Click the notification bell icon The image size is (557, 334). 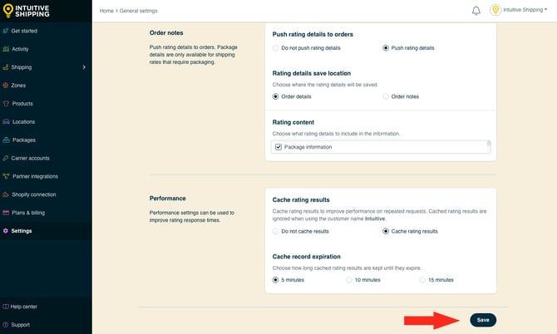(x=476, y=11)
